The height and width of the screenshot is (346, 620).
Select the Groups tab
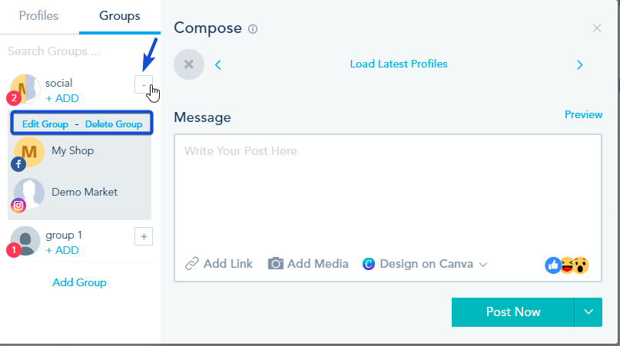(119, 16)
